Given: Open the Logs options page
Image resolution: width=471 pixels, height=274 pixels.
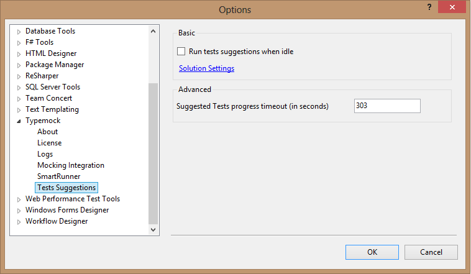Looking at the screenshot, I should coord(45,154).
